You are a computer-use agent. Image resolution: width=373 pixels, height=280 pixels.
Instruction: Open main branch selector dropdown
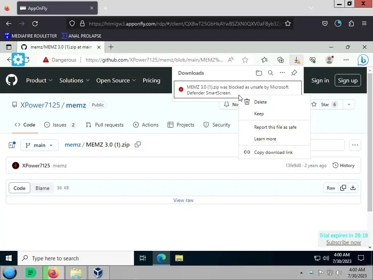[39, 145]
